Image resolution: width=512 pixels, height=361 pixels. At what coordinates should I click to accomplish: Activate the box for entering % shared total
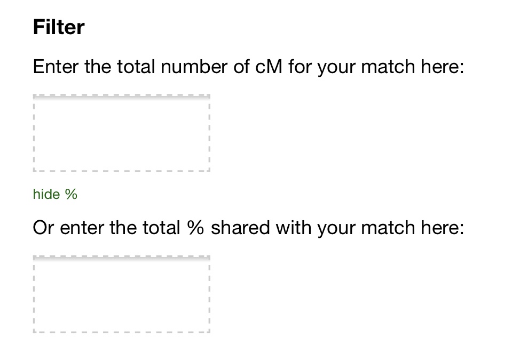click(x=121, y=294)
